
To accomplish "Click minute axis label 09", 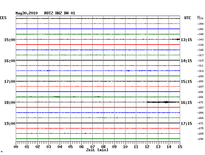I will (114, 147).
